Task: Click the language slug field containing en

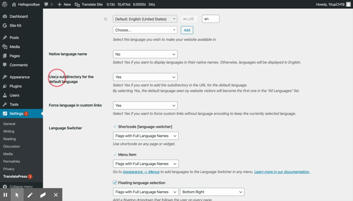Action: 210,19
